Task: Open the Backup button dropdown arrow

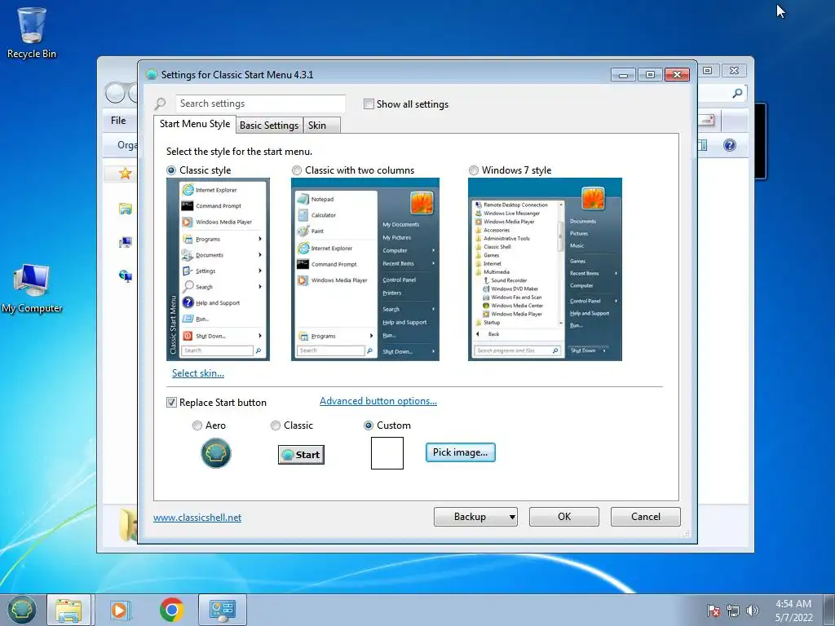Action: pos(512,517)
